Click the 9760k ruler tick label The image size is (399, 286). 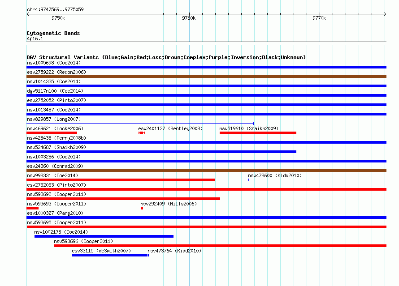(x=189, y=18)
